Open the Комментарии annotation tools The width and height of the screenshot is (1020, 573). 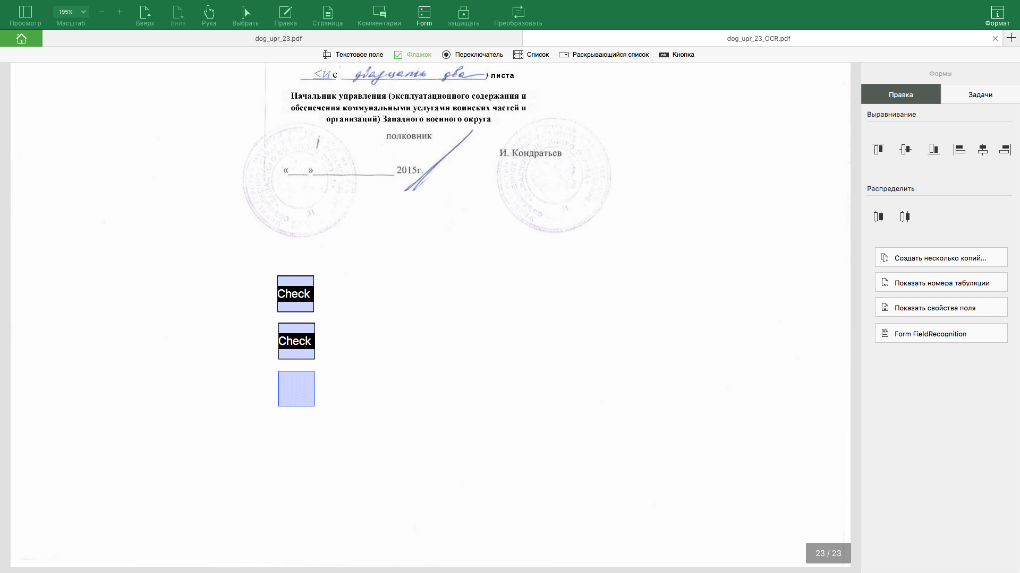(x=379, y=15)
